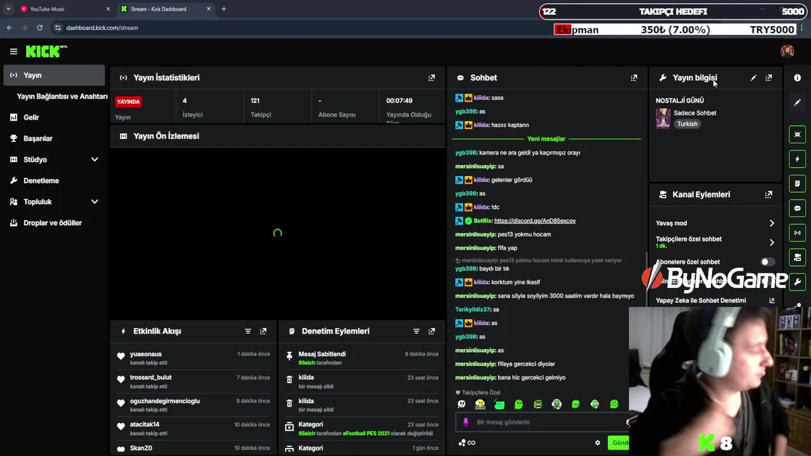811x456 pixels.
Task: Click the Mesaj Sabitlendi moderation entry
Action: [x=362, y=358]
